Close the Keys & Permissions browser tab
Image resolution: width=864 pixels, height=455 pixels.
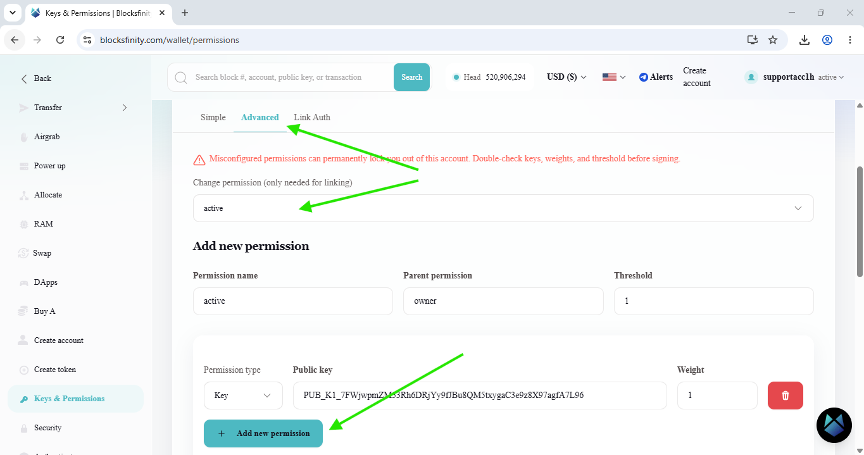tap(161, 13)
